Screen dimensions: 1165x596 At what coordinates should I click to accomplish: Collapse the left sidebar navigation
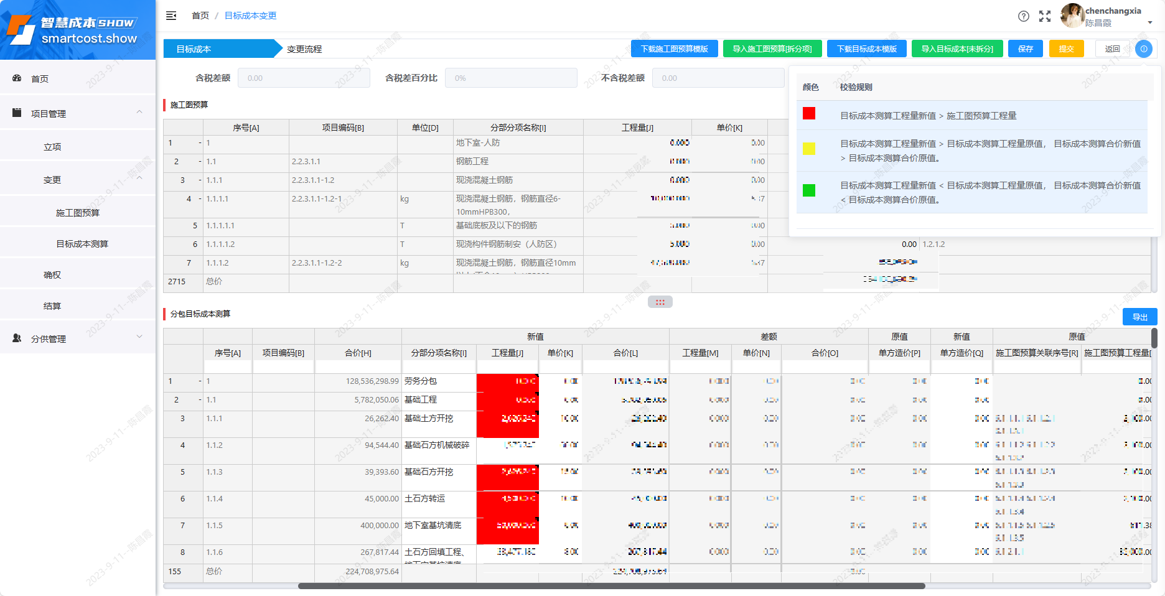pyautogui.click(x=171, y=16)
